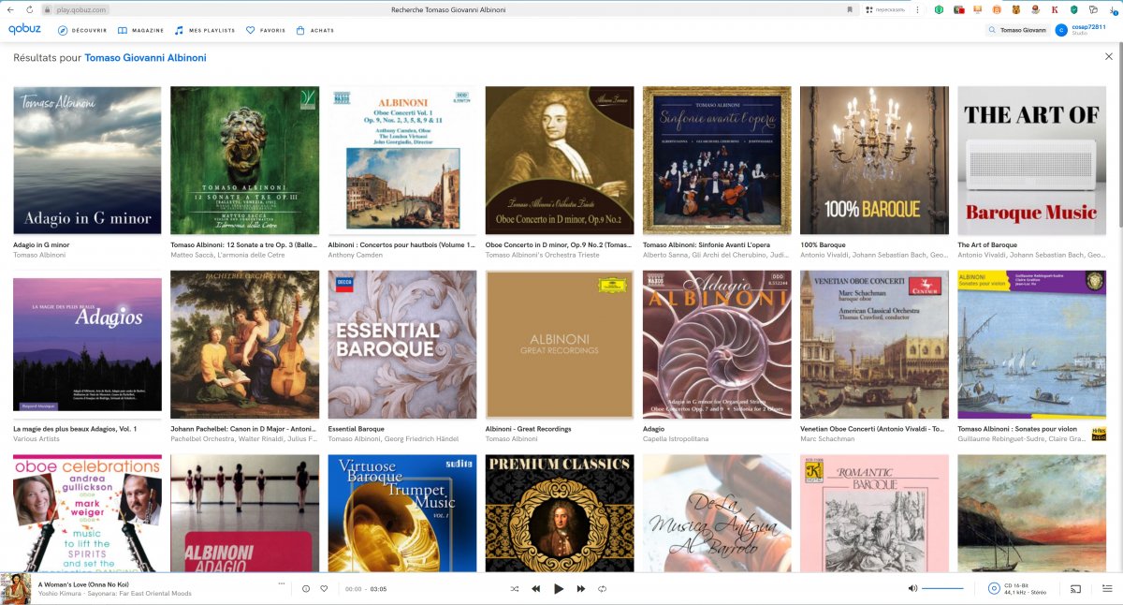Open Favoris in the top navigation
The height and width of the screenshot is (605, 1123).
pyautogui.click(x=266, y=30)
